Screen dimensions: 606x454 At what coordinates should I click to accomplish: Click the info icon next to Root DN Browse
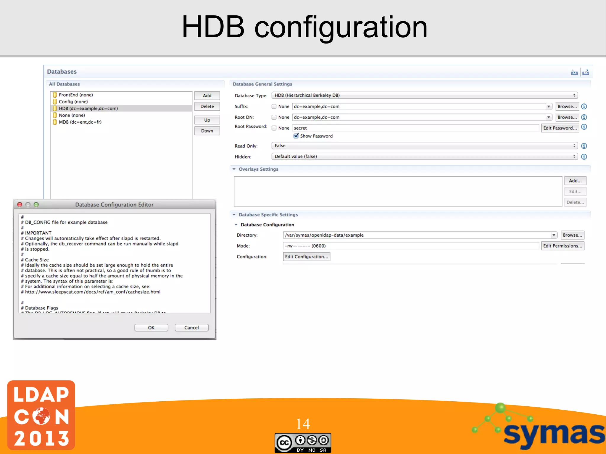click(584, 117)
